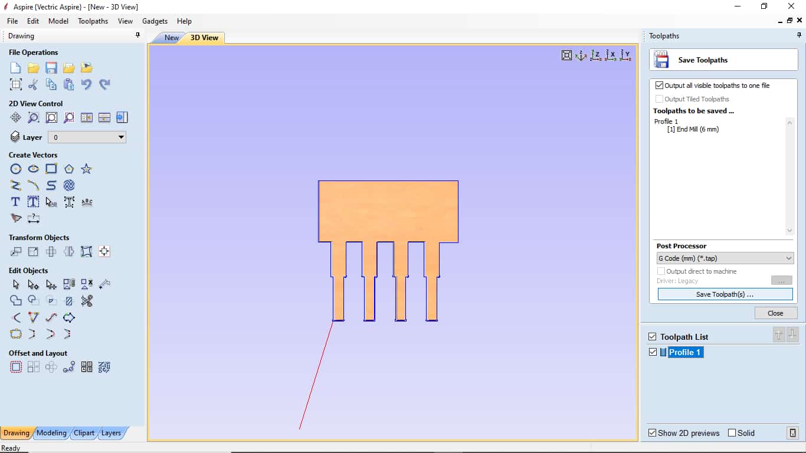Click the toolpaths list scrollbar down arrow
Screen dimensions: 806x453
(790, 231)
